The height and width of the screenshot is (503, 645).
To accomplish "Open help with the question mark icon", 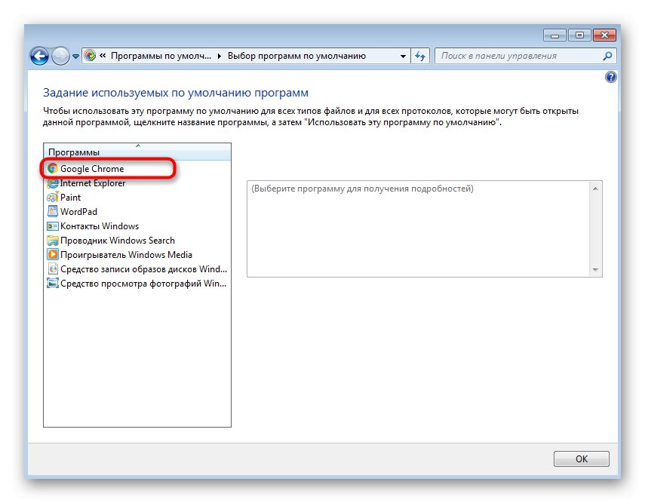I will pos(611,77).
